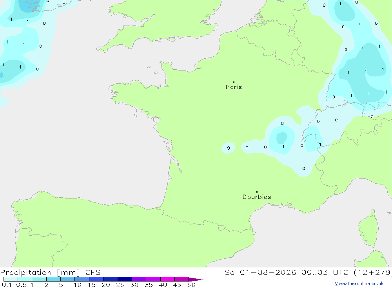Click the Paris city label
Screen dimensions: 392x287
234,87
